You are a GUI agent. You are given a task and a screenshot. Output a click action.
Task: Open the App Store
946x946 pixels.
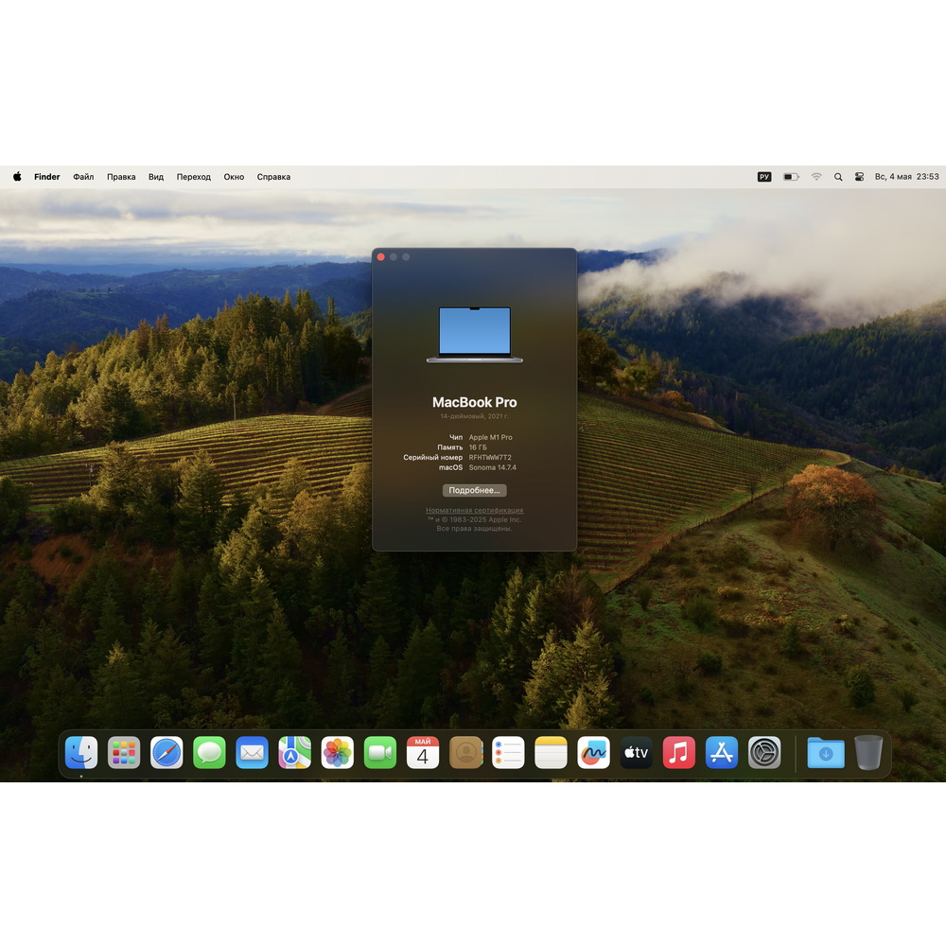[722, 752]
